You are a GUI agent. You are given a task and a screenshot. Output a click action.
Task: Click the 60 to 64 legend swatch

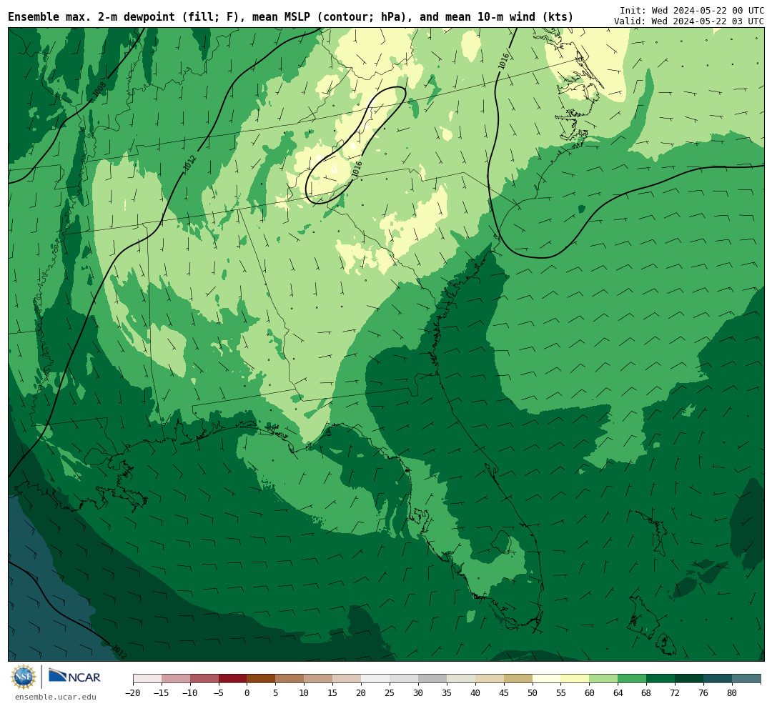pos(603,679)
